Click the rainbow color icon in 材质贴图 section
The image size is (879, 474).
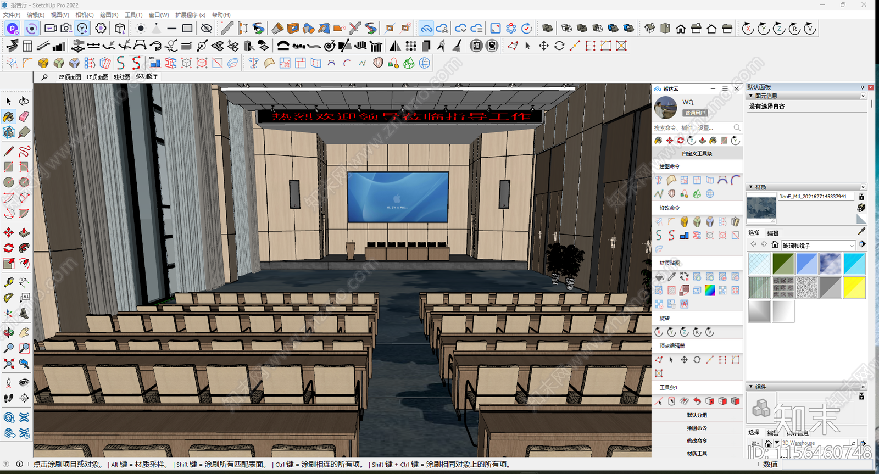pyautogui.click(x=710, y=291)
